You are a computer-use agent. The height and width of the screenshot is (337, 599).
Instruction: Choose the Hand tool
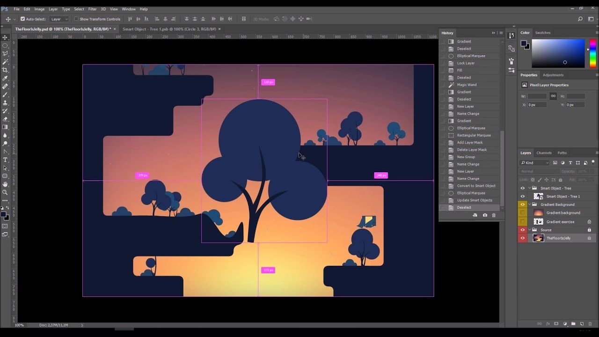(5, 184)
